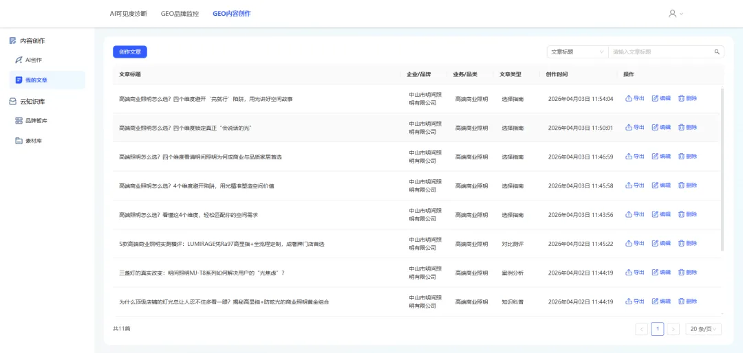This screenshot has width=743, height=353.
Task: Click the AI创作 feather icon
Action: coord(19,60)
